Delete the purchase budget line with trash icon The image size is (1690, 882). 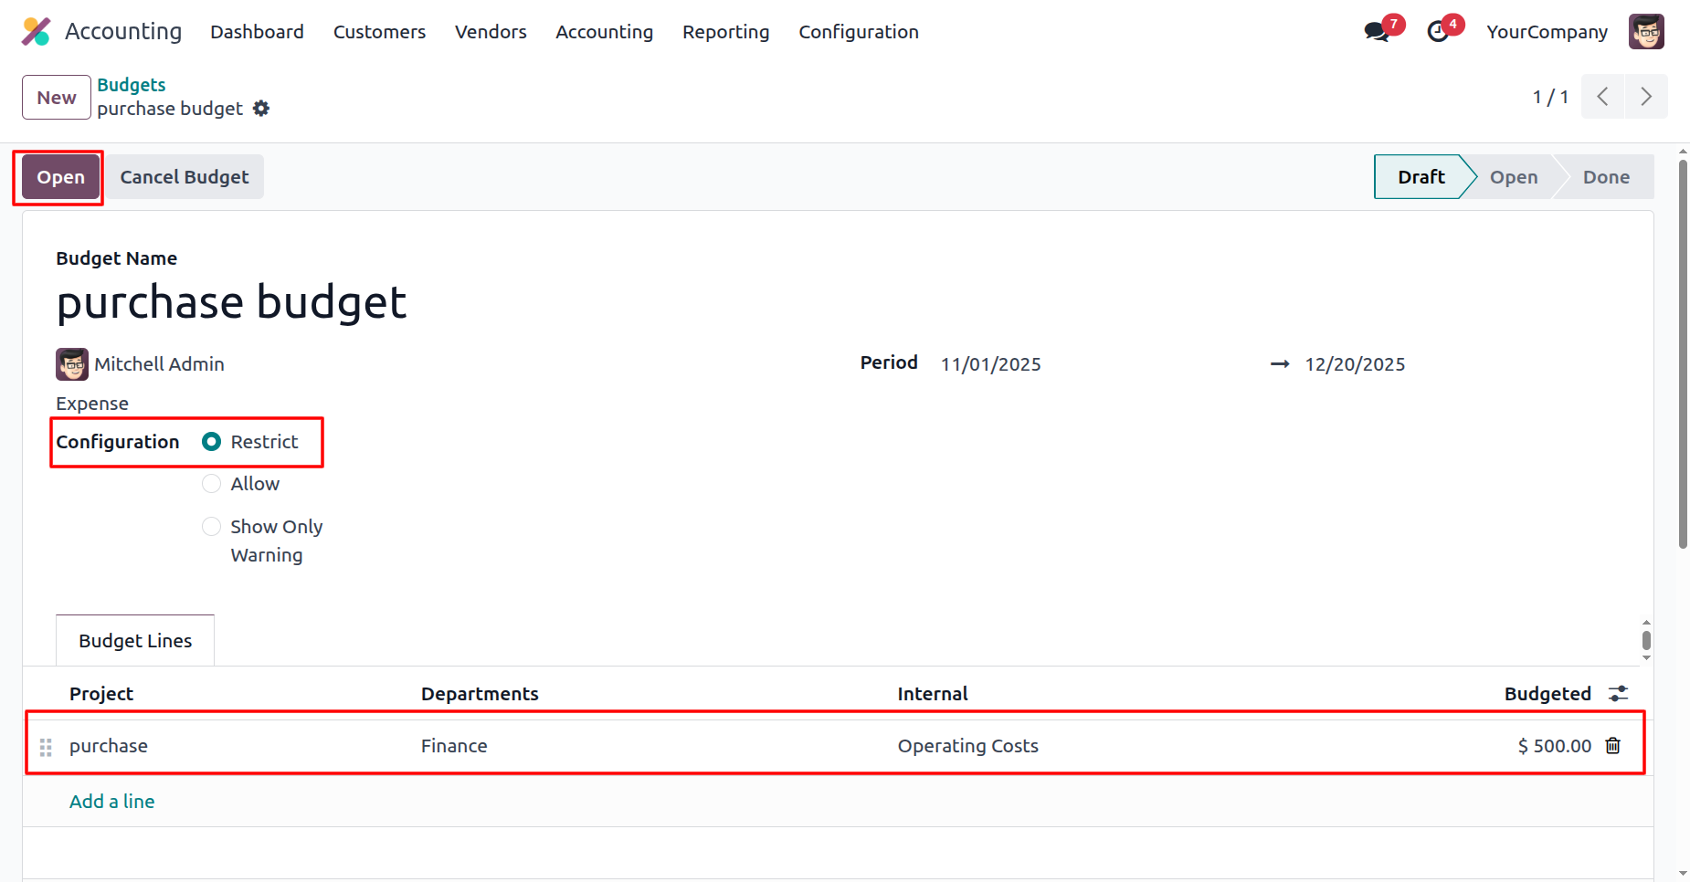(x=1613, y=746)
